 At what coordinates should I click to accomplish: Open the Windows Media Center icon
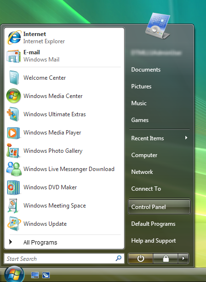pyautogui.click(x=13, y=96)
